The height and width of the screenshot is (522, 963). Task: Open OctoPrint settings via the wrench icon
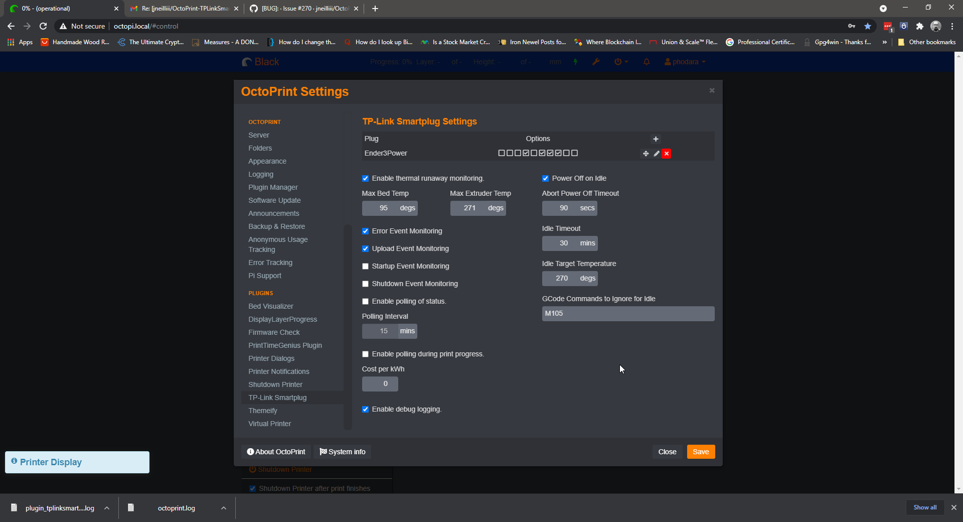point(596,62)
